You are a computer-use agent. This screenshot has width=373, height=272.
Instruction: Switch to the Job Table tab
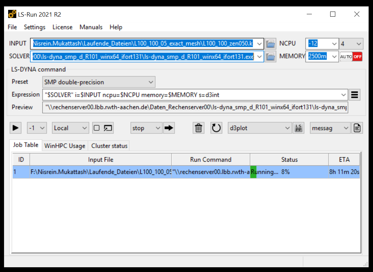(26, 145)
